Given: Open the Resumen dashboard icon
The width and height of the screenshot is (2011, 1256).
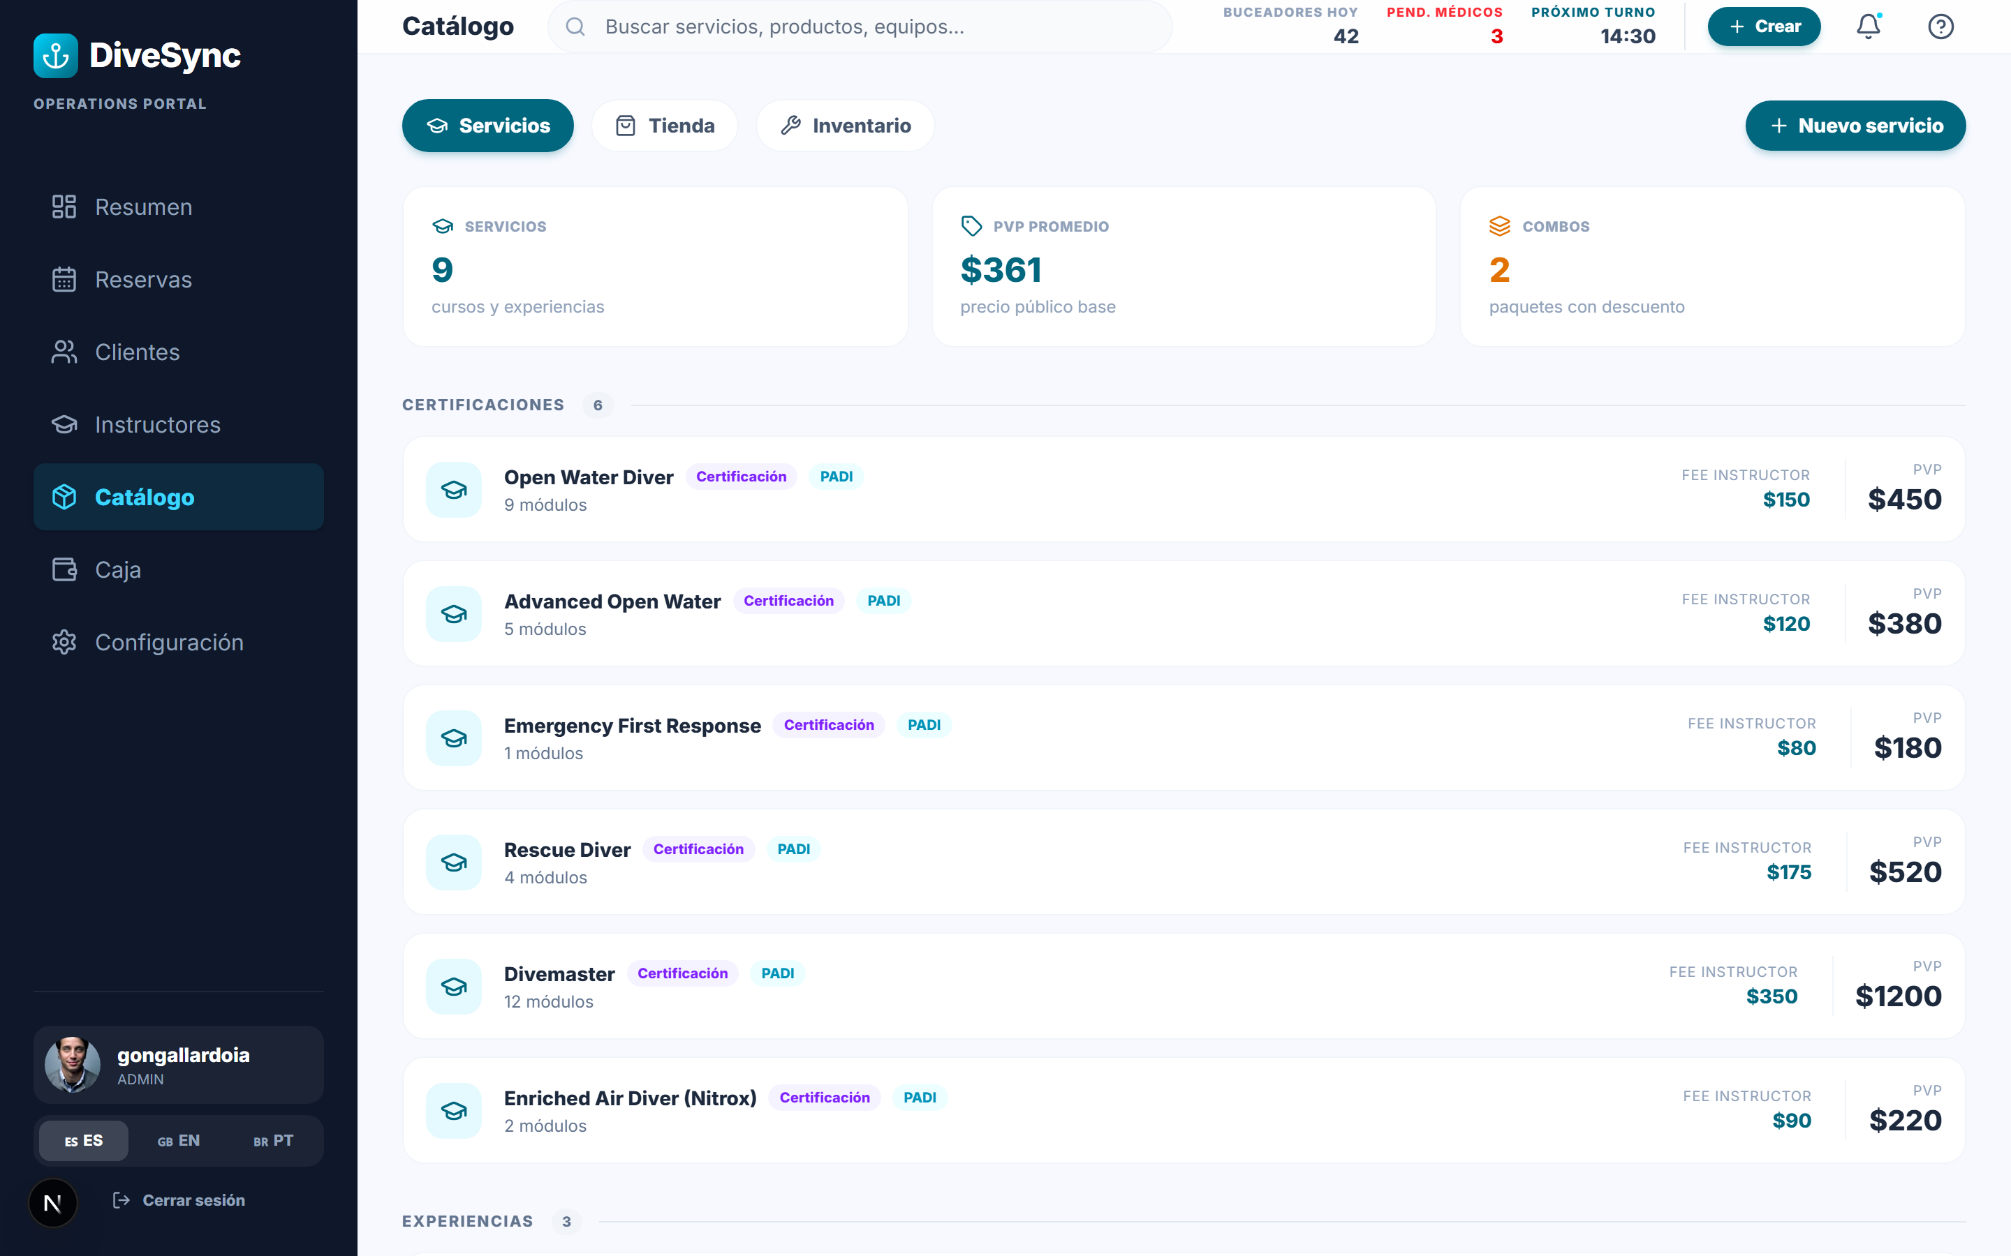Looking at the screenshot, I should [x=64, y=207].
